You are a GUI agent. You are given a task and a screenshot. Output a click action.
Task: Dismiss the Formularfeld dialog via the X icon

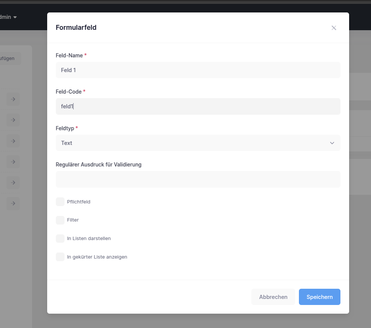(334, 28)
